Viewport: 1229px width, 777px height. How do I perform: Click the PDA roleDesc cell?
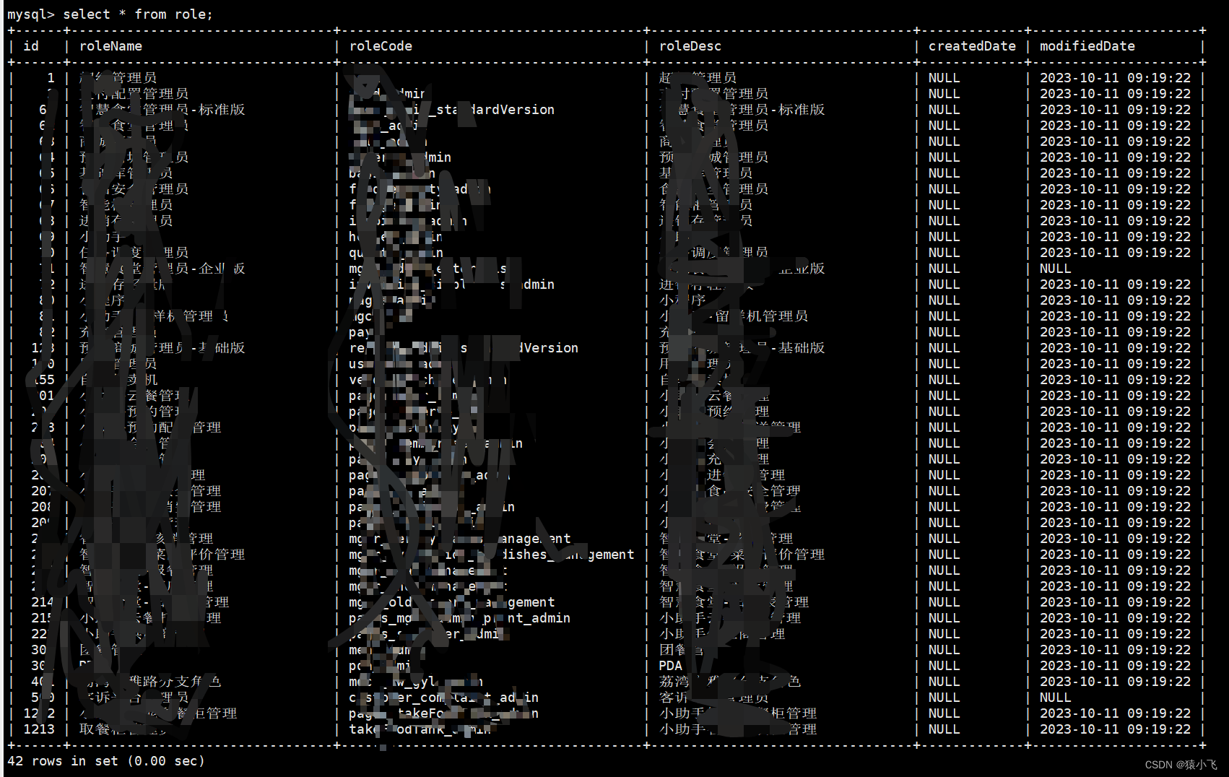(669, 665)
